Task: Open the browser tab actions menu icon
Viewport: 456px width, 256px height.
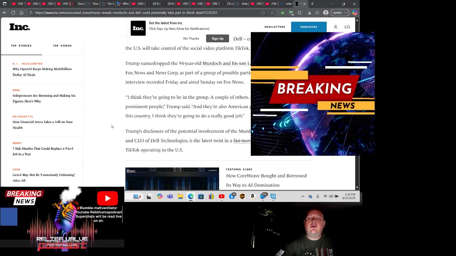Action: coord(5,4)
